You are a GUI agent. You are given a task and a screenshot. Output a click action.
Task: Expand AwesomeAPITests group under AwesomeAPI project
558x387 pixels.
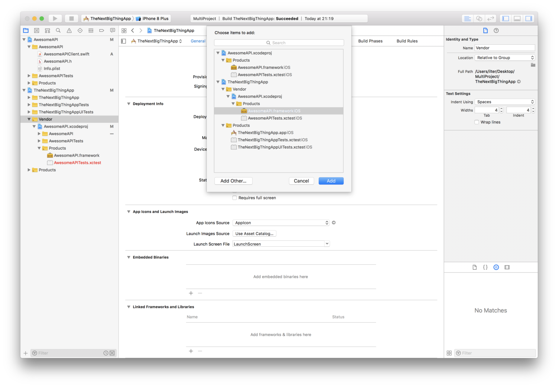coord(29,76)
